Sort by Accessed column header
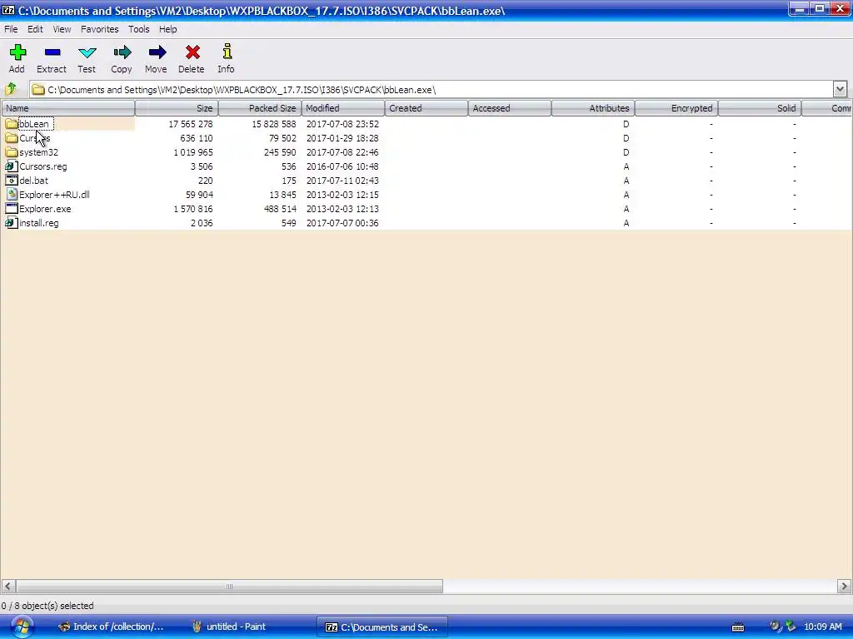The width and height of the screenshot is (853, 639). coord(510,108)
